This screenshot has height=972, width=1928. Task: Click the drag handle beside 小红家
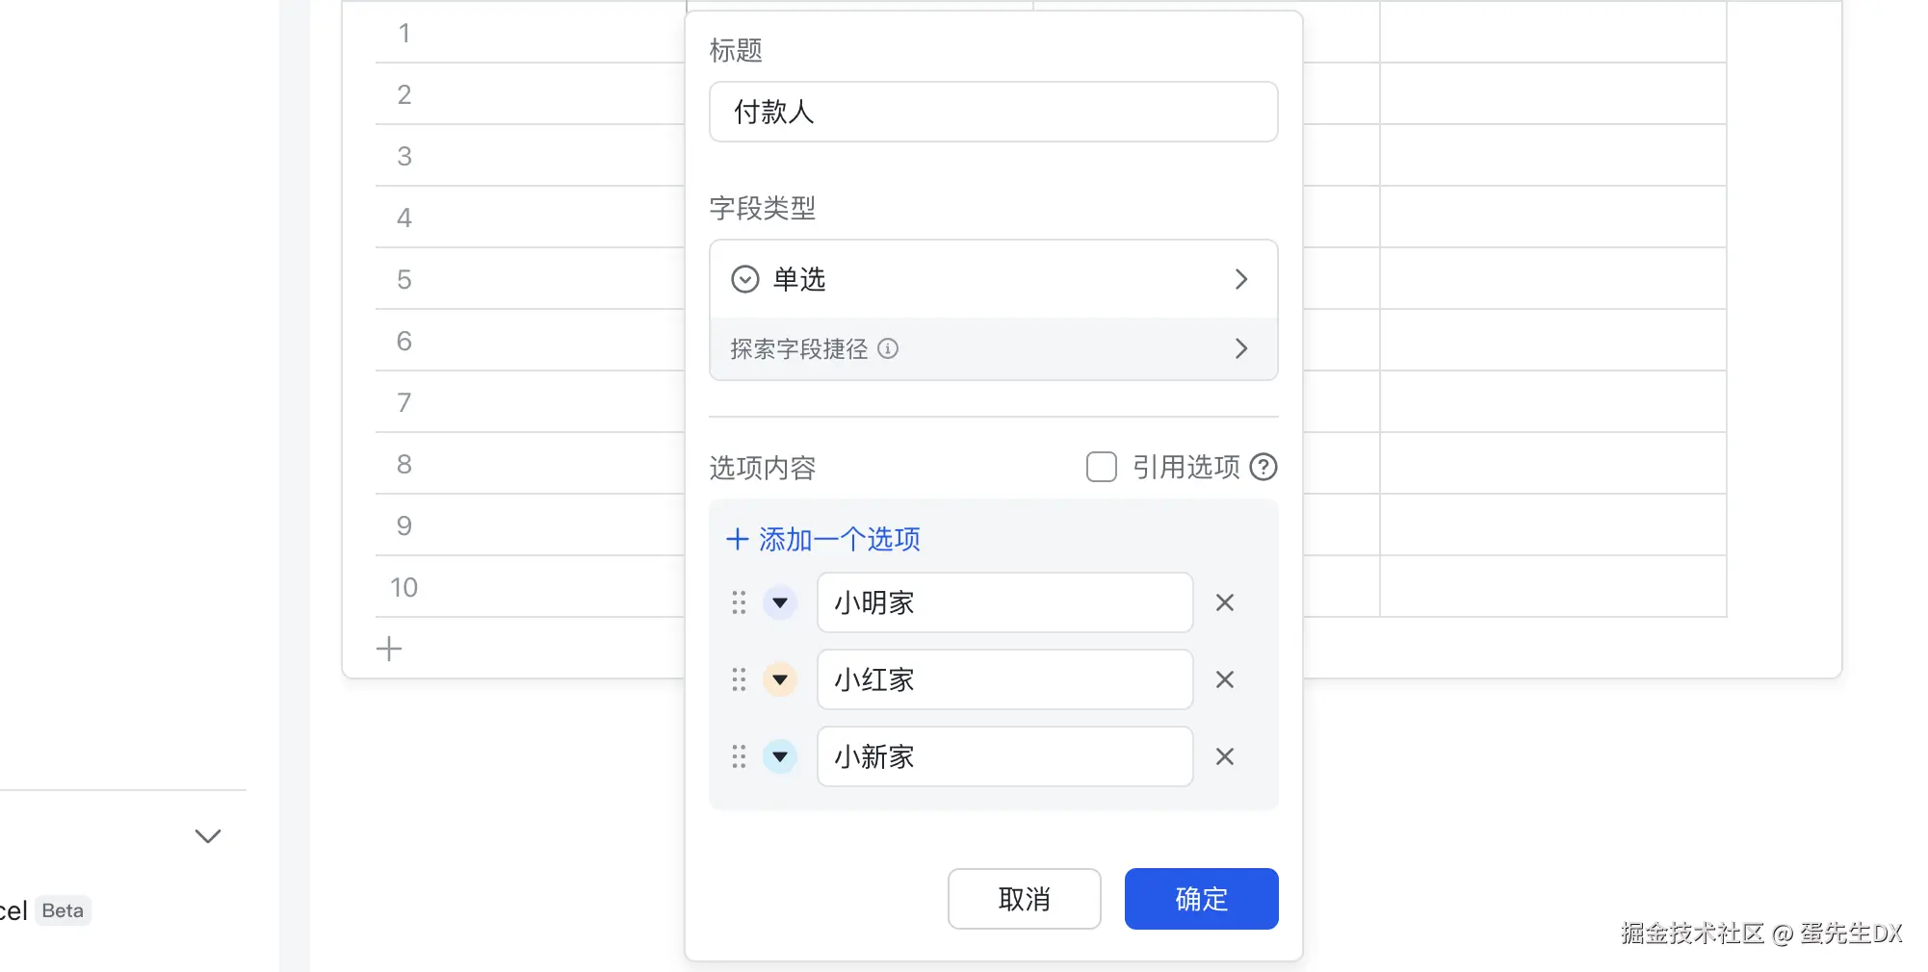click(739, 679)
